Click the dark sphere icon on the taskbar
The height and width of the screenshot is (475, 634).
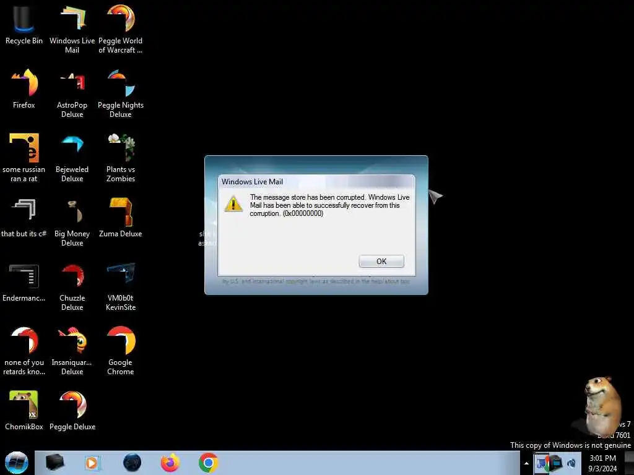click(x=132, y=463)
